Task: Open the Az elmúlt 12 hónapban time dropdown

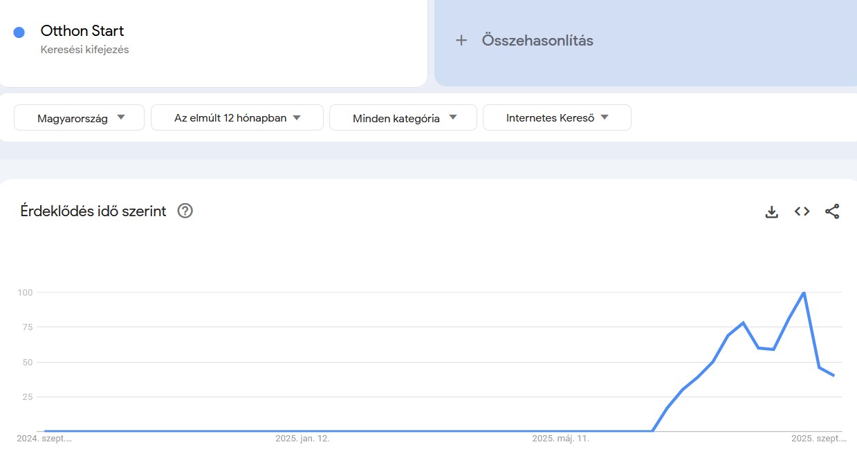Action: pos(237,117)
